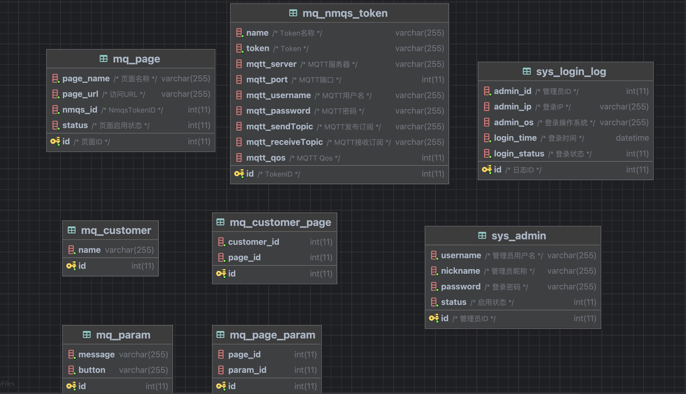Select page_id column in mq_customer_page

(x=274, y=257)
